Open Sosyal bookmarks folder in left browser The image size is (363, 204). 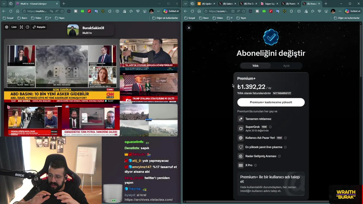pyautogui.click(x=8, y=18)
